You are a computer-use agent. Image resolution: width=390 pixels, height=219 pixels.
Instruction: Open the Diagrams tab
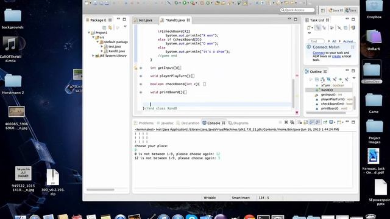pos(238,123)
